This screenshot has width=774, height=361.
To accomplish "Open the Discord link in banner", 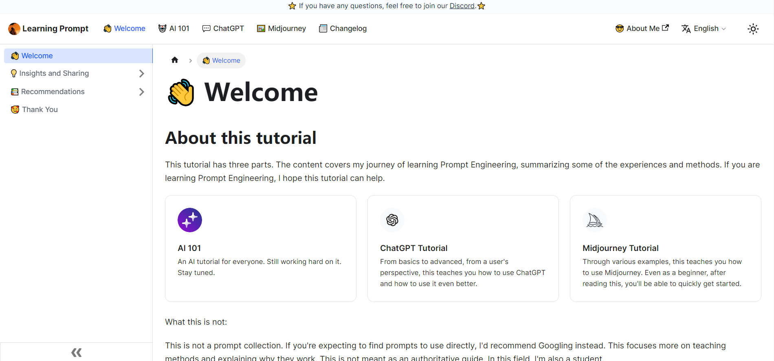I will (462, 6).
